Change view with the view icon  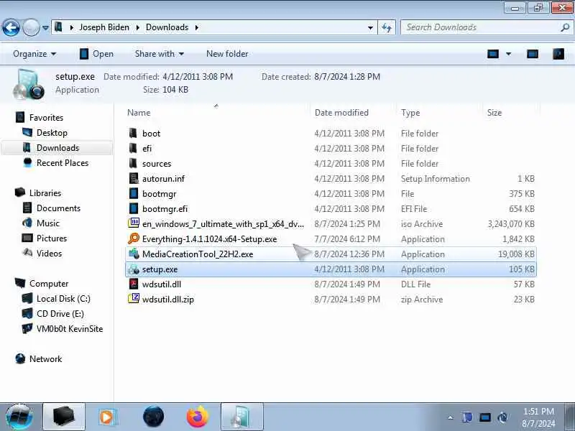point(493,55)
